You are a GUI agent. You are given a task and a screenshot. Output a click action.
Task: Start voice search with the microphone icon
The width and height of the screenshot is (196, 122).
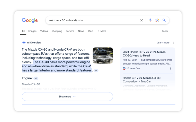(x=150, y=20)
